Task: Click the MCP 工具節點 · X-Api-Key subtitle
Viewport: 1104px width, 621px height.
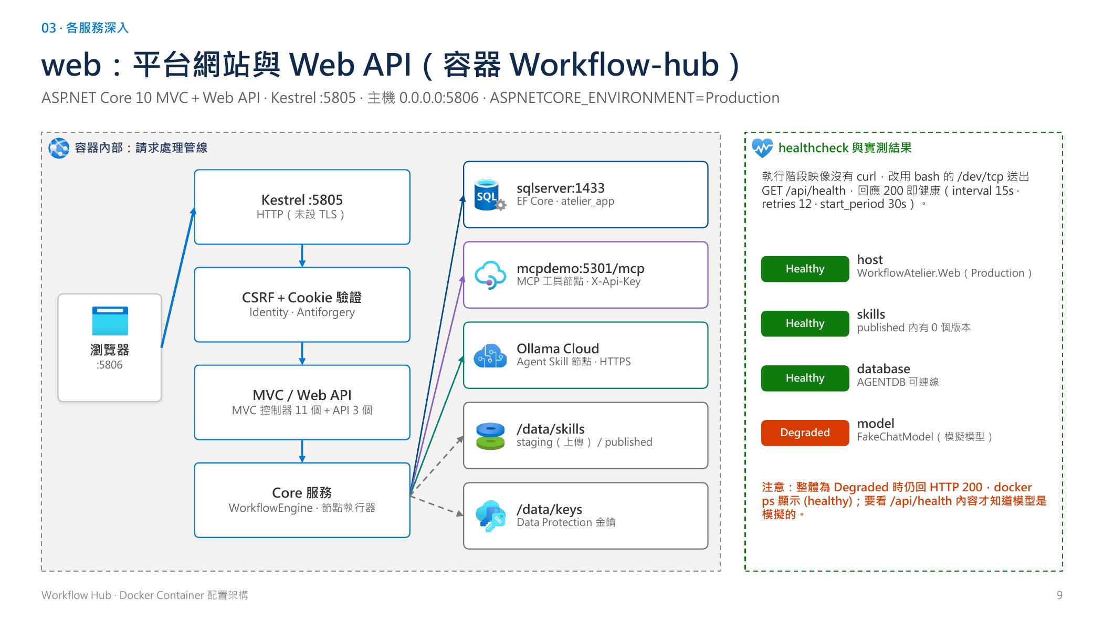Action: pyautogui.click(x=578, y=281)
